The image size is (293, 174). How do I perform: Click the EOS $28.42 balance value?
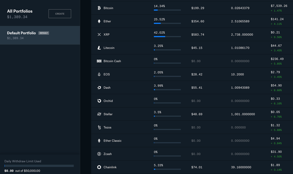click(x=197, y=74)
